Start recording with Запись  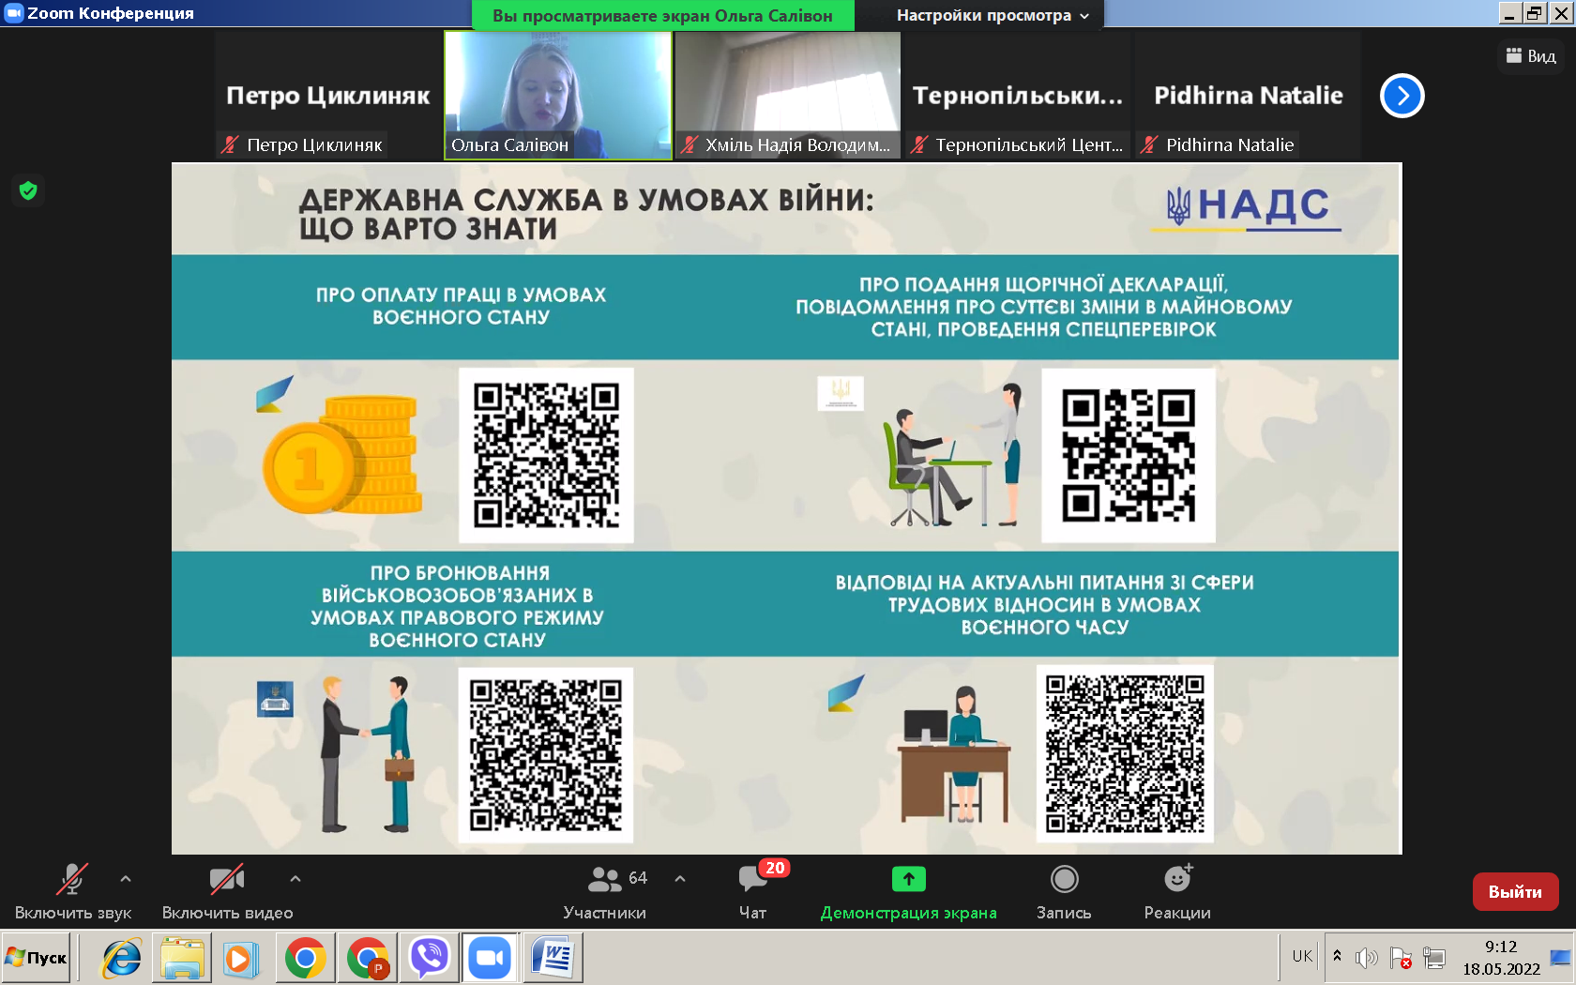pos(1064,891)
